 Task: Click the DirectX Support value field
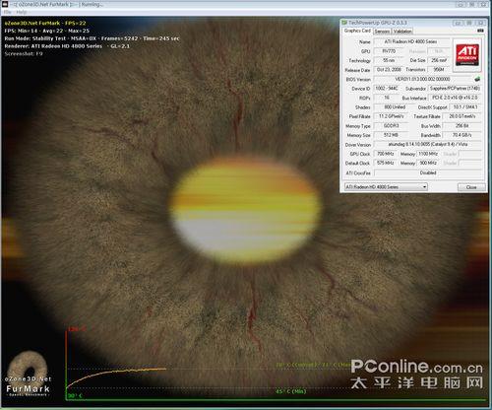tap(465, 107)
